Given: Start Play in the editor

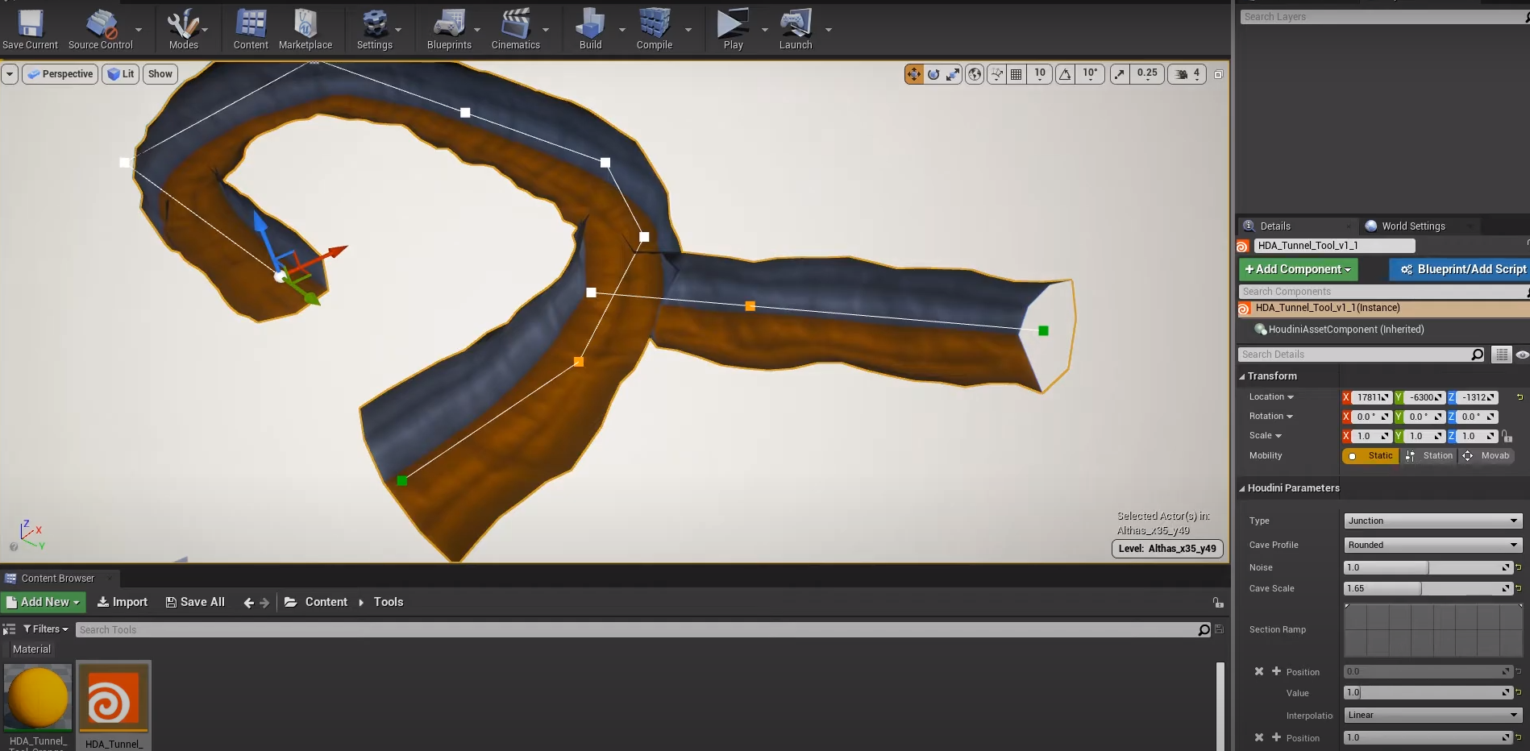Looking at the screenshot, I should pos(733,29).
